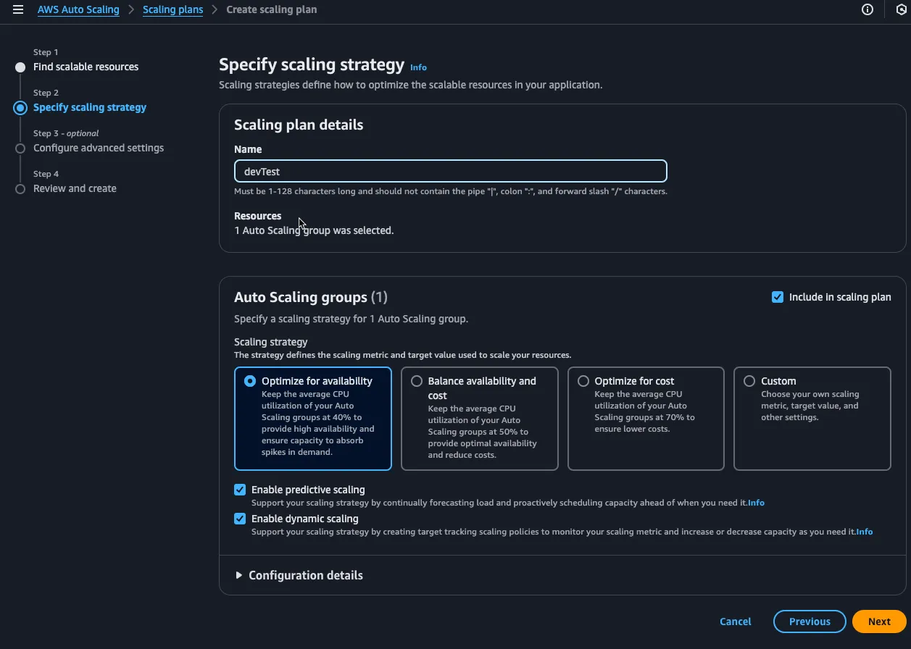Screen dimensions: 911x649
Task: Open Info link for predictive scaling
Action: (x=756, y=503)
